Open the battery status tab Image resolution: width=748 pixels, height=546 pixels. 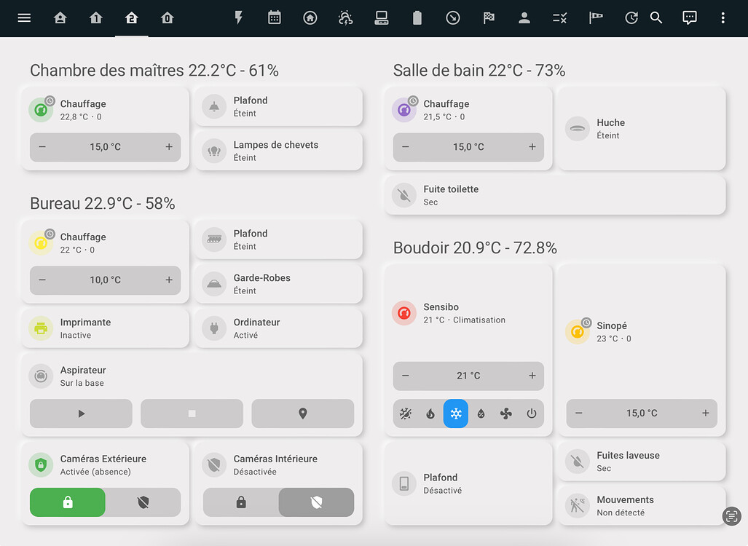tap(417, 18)
